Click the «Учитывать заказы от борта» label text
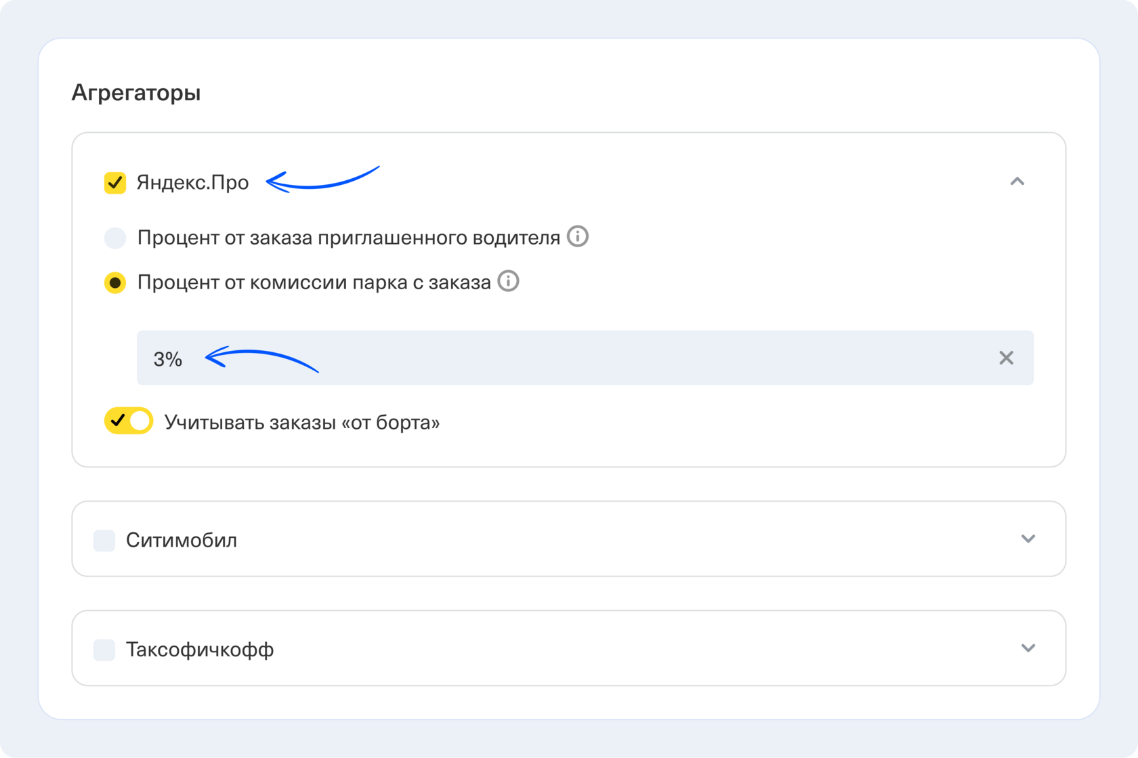Viewport: 1138px width, 758px height. pos(302,423)
